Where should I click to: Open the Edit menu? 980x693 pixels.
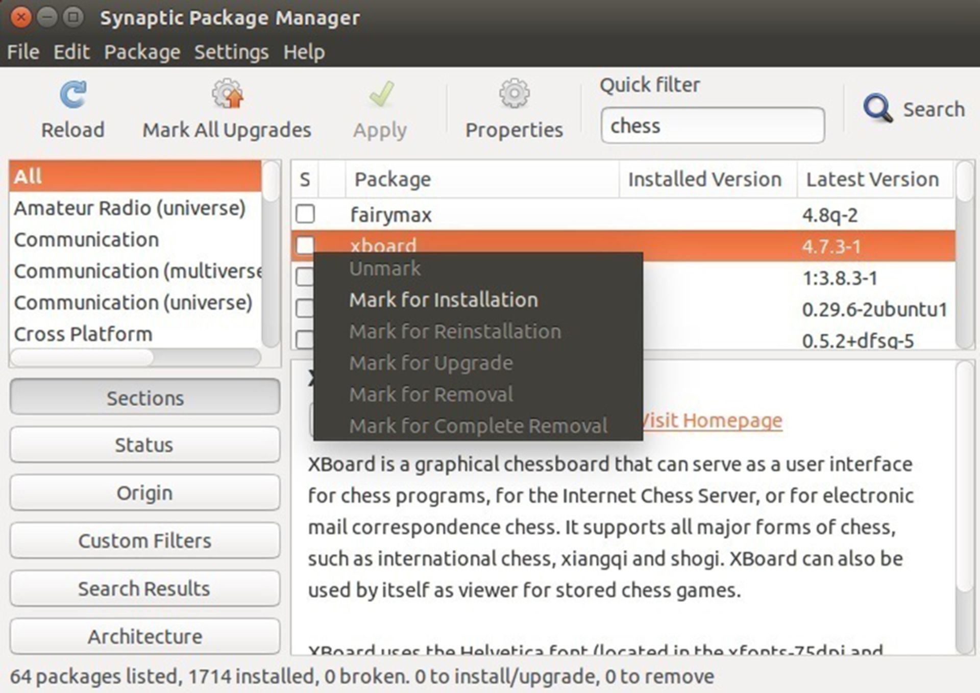tap(71, 52)
